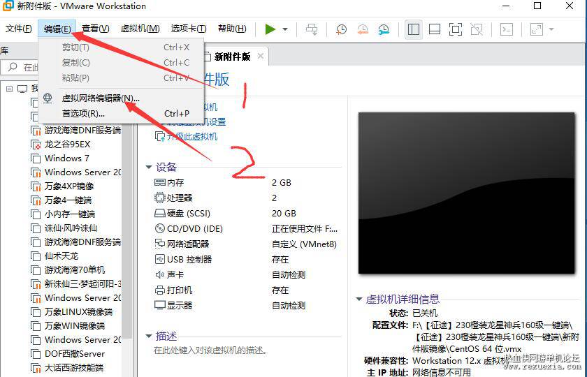Open the 虚拟机(M) menu
The width and height of the screenshot is (587, 377).
[x=140, y=29]
